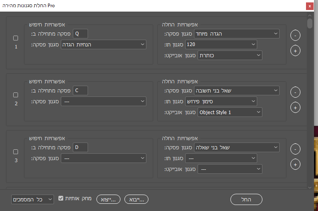
Task: Open the כל המסמכים dropdown
Action: (32, 199)
